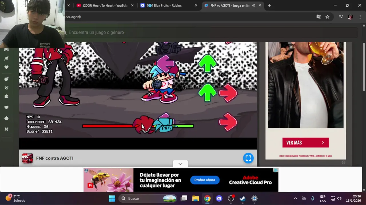Select the anchor-shaped icon in the sidebar
The height and width of the screenshot is (205, 366).
6,88
